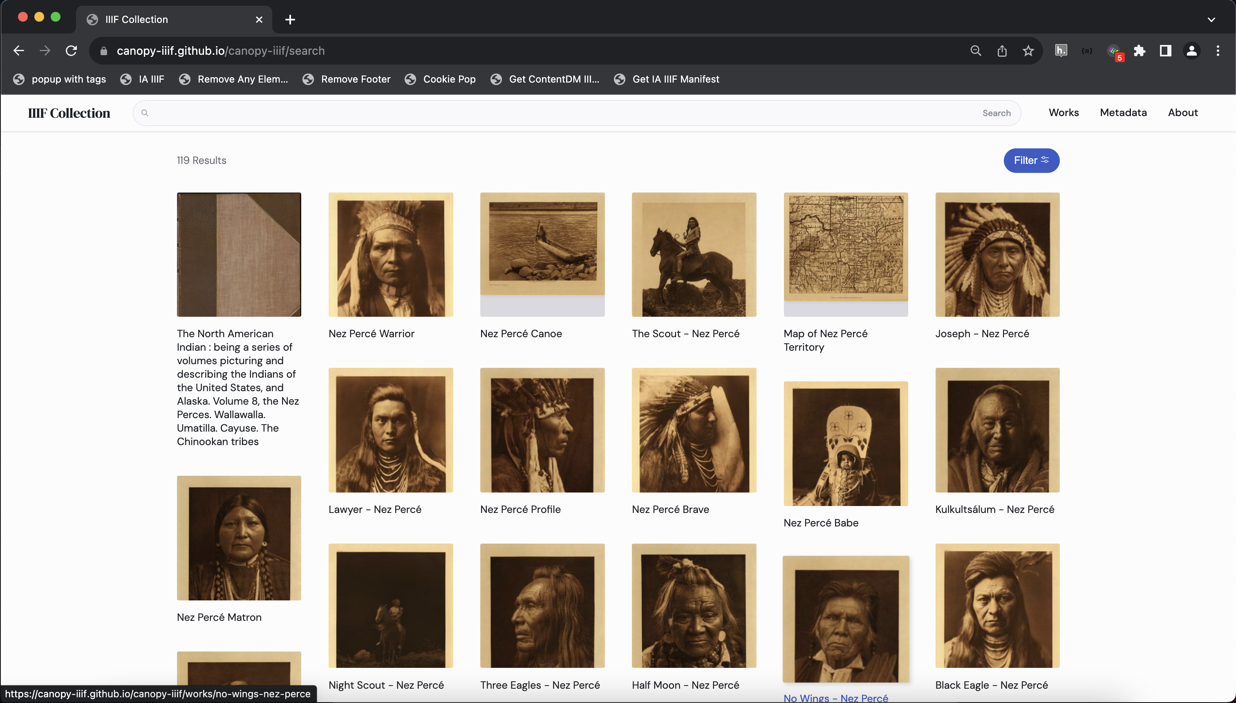The height and width of the screenshot is (703, 1236).
Task: Bookmark this page with the star icon
Action: [1028, 51]
